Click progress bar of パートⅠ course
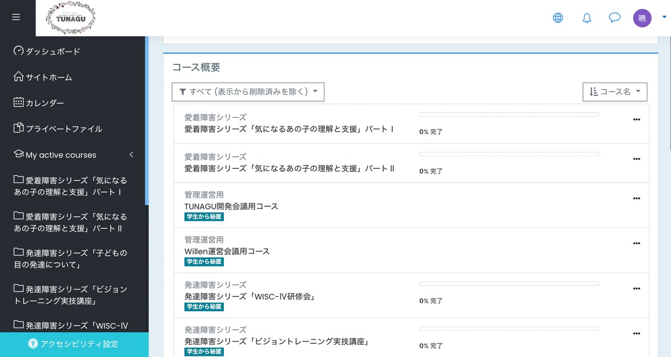The height and width of the screenshot is (357, 671). 509,114
